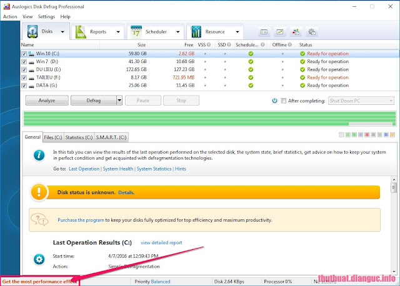Image resolution: width=400 pixels, height=286 pixels.
Task: Click the drive icon of DU LIEU (E:)
Action: (x=31, y=69)
